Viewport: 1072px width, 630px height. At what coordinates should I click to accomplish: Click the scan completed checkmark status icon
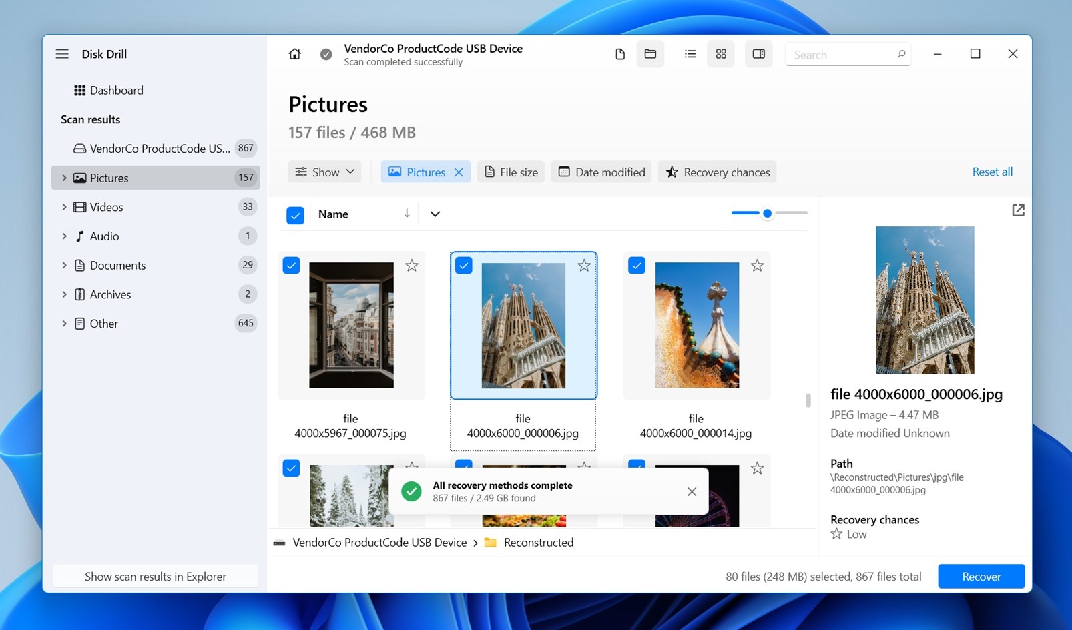pyautogui.click(x=326, y=54)
